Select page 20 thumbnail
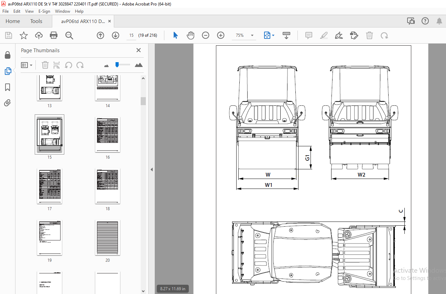 point(108,237)
